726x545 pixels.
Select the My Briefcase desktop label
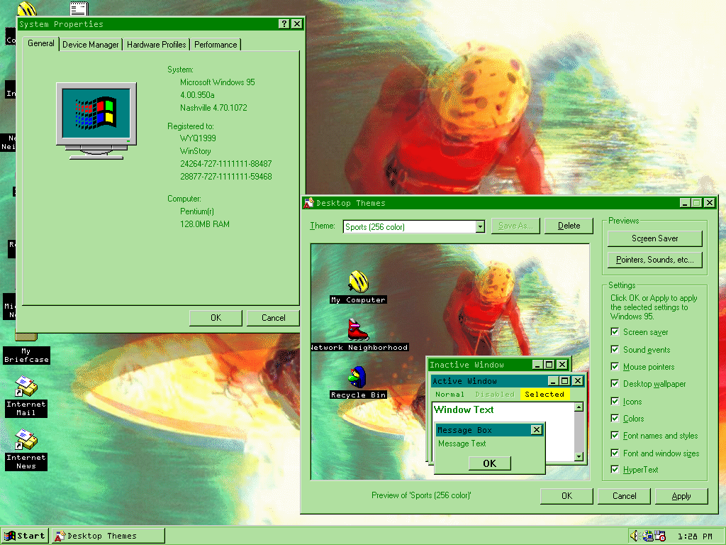(26, 356)
